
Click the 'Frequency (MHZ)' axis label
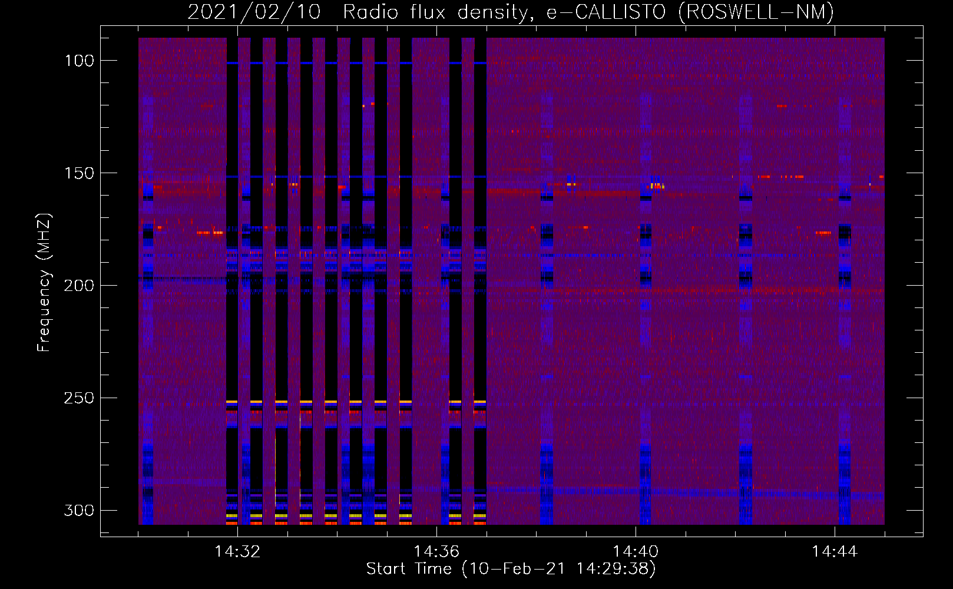44,283
